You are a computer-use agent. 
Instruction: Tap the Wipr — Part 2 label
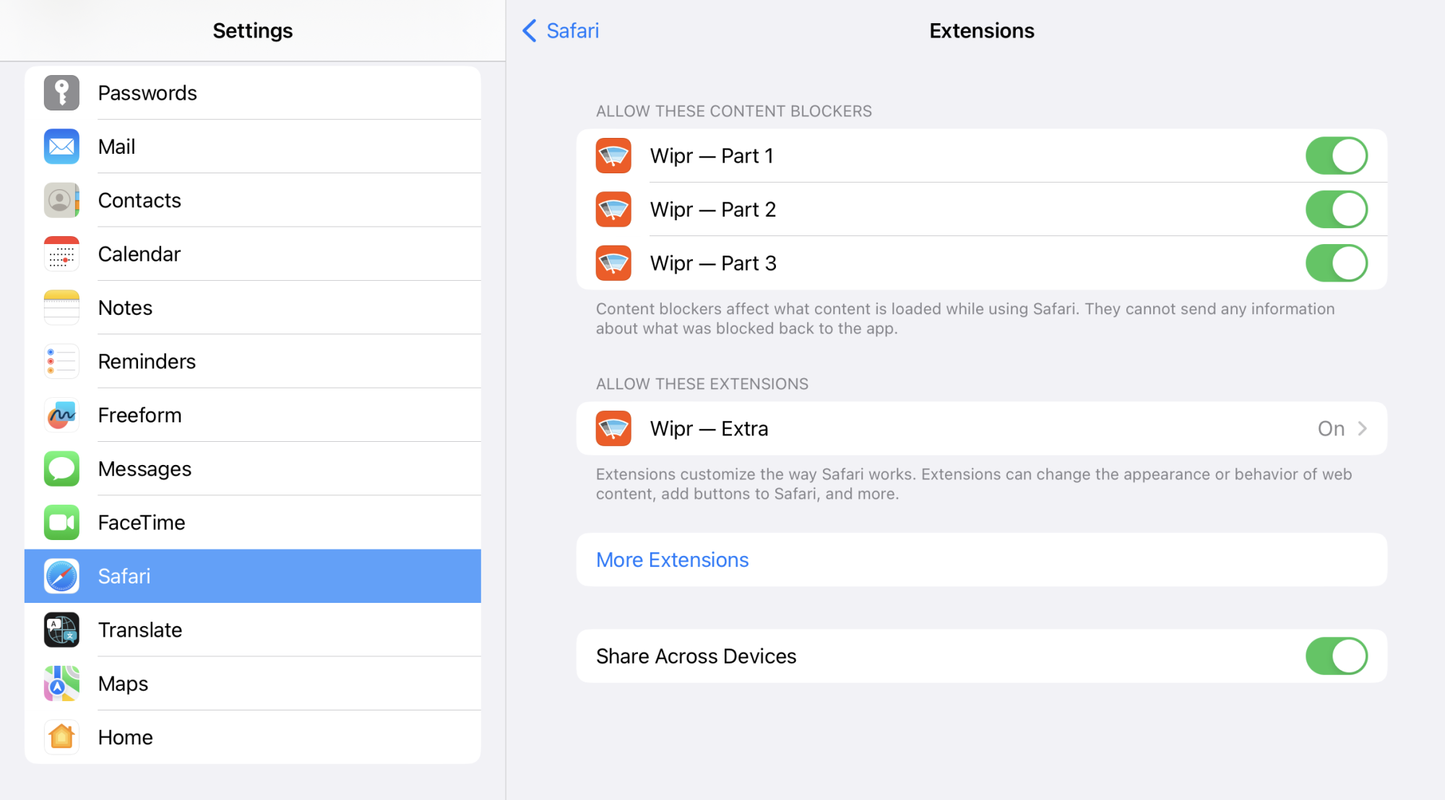[712, 209]
